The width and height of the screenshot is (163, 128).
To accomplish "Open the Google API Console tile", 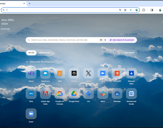I will pos(60,94).
